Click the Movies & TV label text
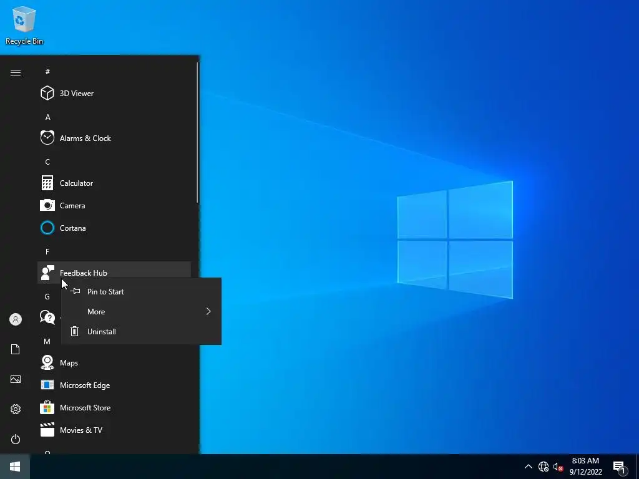Screen dimensions: 639x479 [81, 430]
